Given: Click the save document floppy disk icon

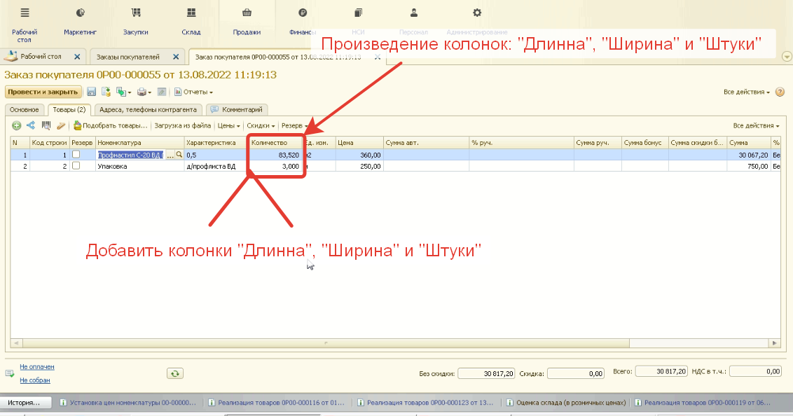Looking at the screenshot, I should [x=90, y=92].
